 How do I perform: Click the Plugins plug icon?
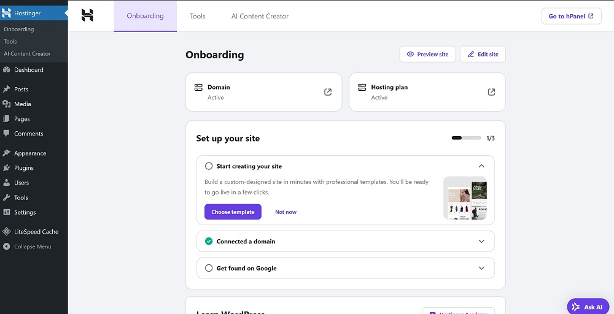6,168
